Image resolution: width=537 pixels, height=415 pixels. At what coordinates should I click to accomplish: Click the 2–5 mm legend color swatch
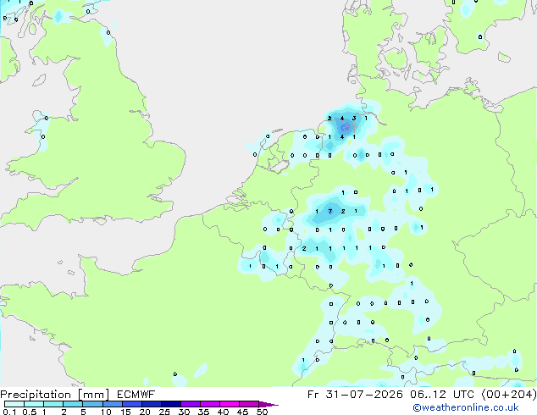[x=73, y=404]
